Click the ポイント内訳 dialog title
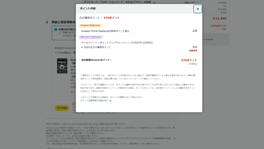Image resolution: width=264 pixels, height=149 pixels. click(88, 9)
